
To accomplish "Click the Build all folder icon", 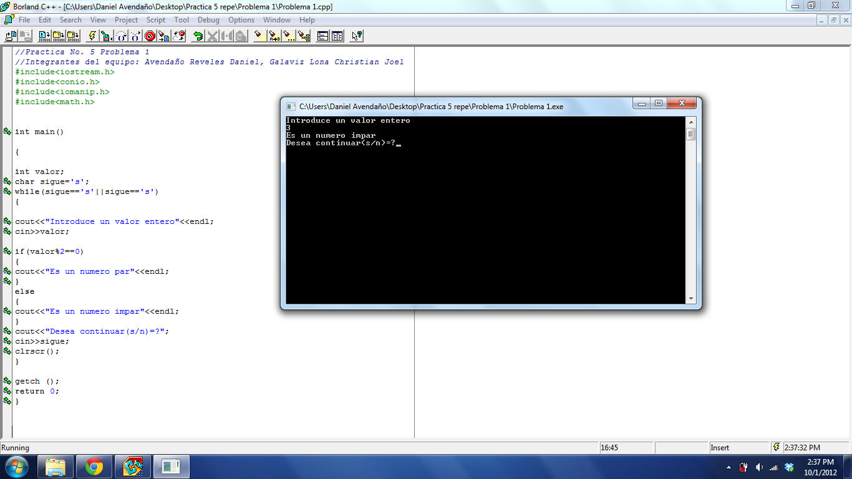I will (73, 36).
